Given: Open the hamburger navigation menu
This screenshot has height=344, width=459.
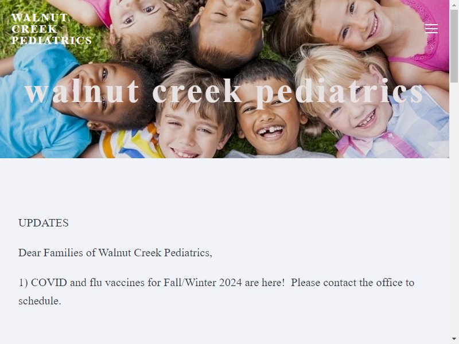Looking at the screenshot, I should point(431,29).
